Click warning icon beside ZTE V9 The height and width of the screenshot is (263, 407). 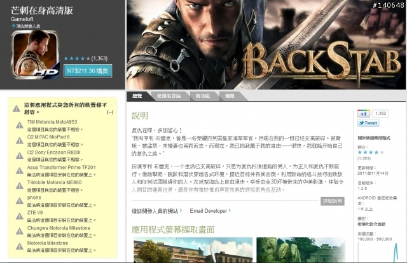click(20, 216)
